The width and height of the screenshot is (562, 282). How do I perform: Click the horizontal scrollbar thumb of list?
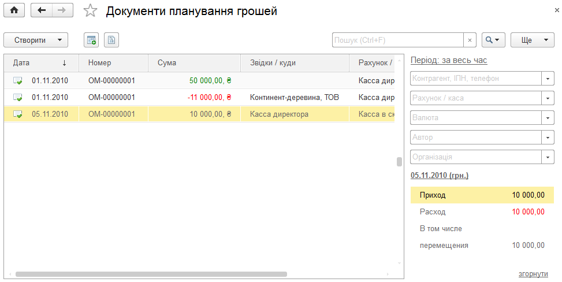click(x=151, y=274)
